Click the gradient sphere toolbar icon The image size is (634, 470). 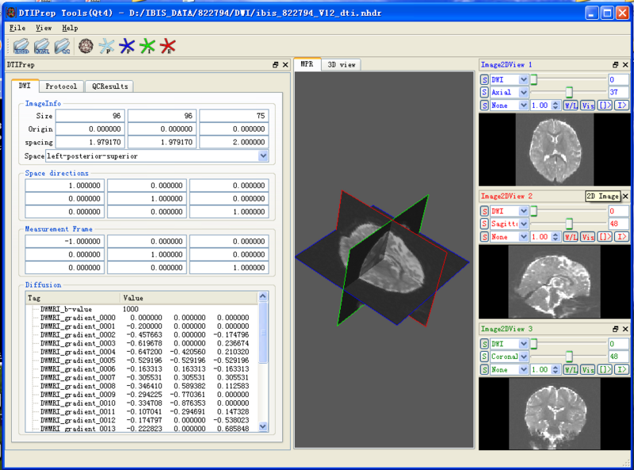(x=86, y=45)
